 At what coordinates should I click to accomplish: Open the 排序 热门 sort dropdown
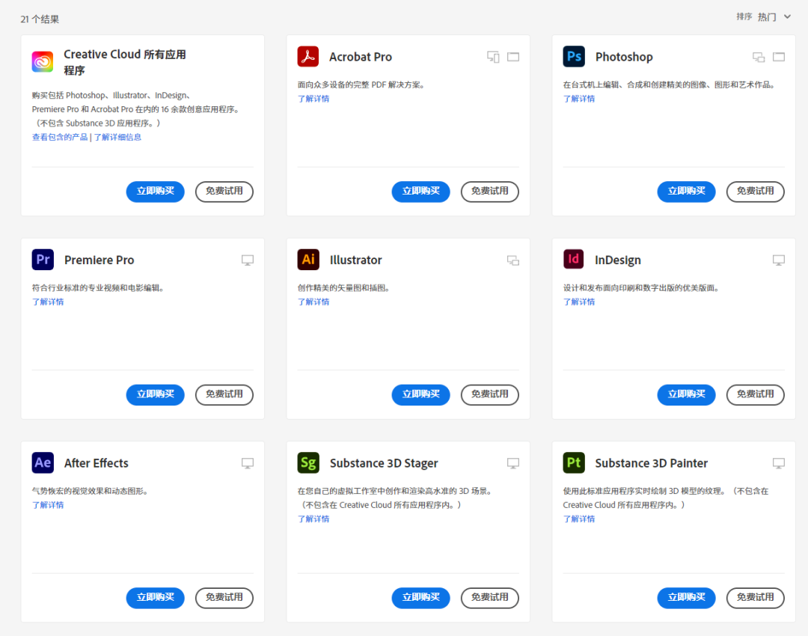coord(764,17)
